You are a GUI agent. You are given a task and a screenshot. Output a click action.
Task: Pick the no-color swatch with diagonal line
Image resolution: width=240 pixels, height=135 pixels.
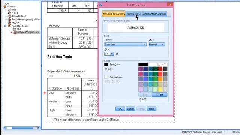point(162,64)
